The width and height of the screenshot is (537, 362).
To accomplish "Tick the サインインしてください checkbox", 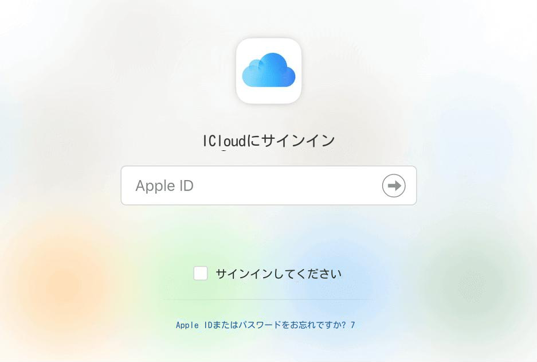I will click(x=201, y=273).
